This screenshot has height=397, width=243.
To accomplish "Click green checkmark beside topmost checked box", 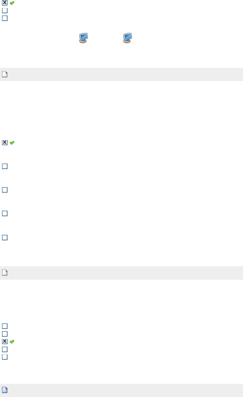I will [x=12, y=3].
